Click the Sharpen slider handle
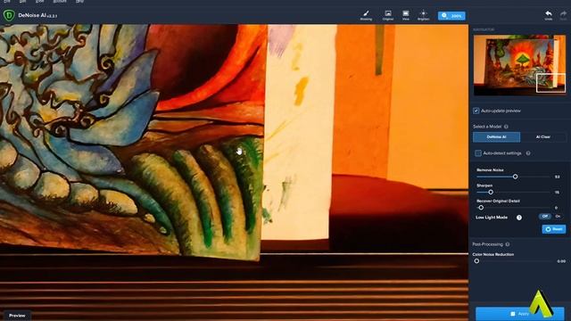Viewport: 571px width, 321px height. [x=491, y=192]
